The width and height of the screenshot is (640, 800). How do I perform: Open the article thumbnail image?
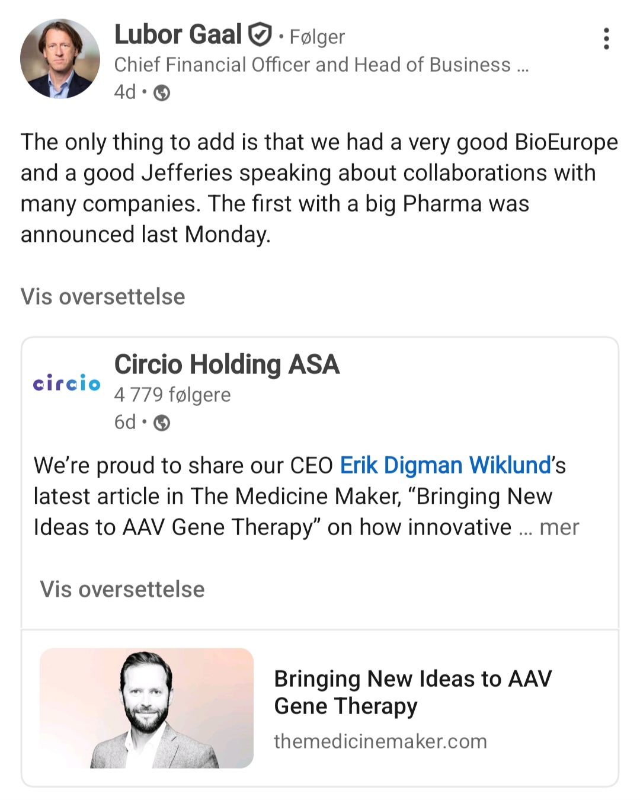click(x=146, y=708)
